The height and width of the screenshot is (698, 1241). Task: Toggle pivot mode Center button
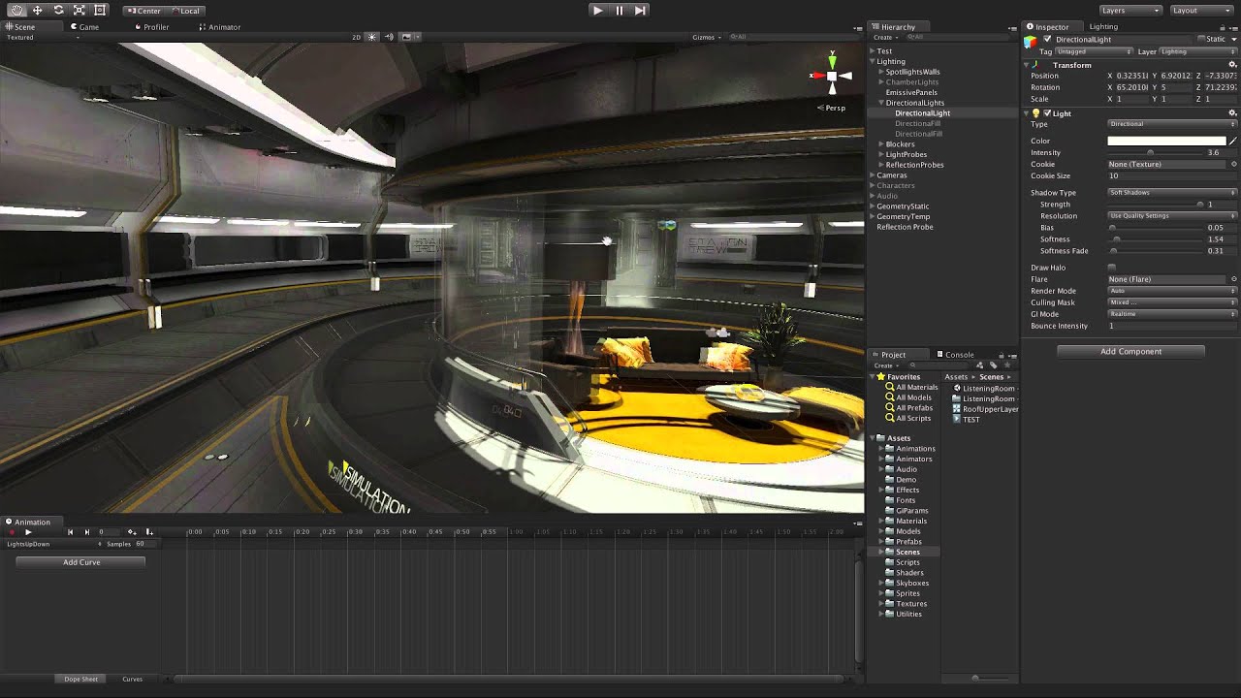[145, 11]
